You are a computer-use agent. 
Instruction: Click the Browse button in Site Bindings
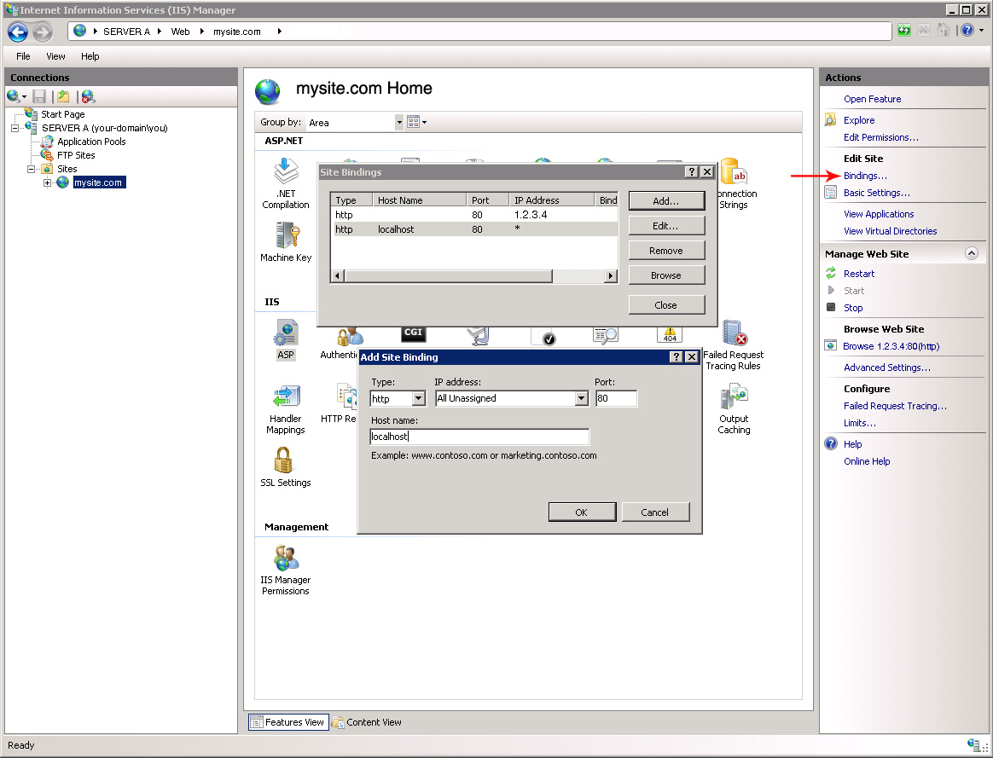pyautogui.click(x=667, y=275)
